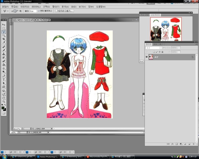Open the 이미지(I) menu
Screen dimensions: 199x159
point(25,7)
